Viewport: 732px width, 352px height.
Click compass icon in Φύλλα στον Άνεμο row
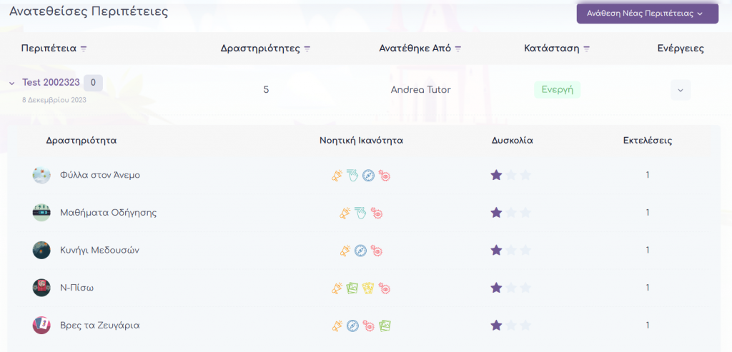point(369,175)
